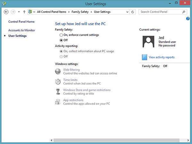Click the blue help question mark icon
This screenshot has width=192, height=144.
click(188, 19)
